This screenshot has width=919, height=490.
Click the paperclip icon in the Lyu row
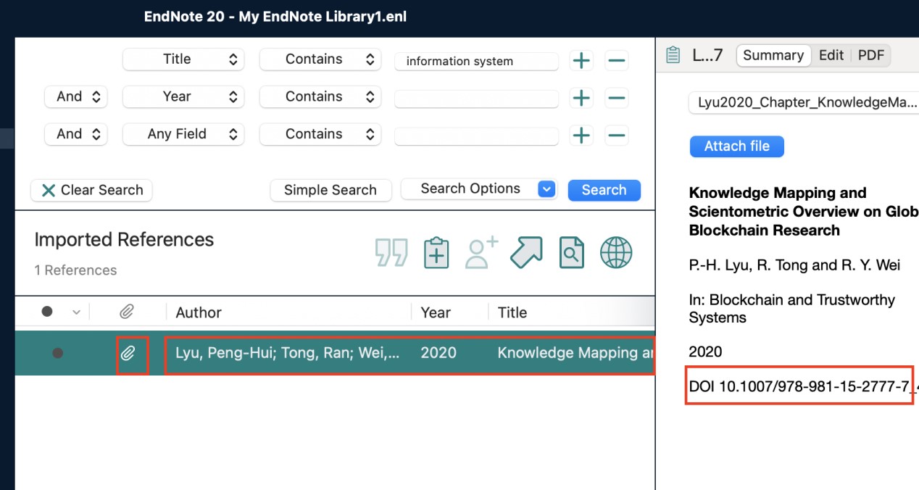coord(128,353)
